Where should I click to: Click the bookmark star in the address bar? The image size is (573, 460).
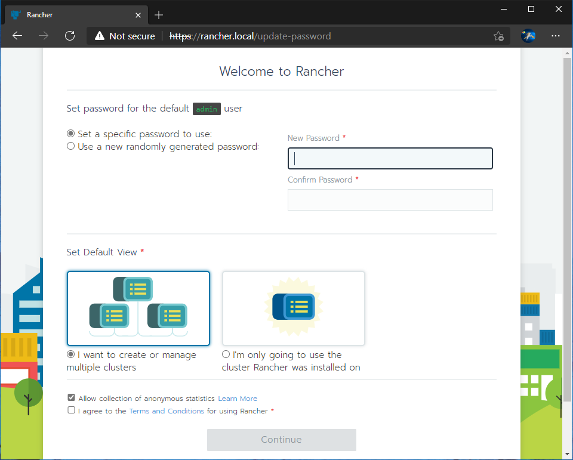[498, 36]
